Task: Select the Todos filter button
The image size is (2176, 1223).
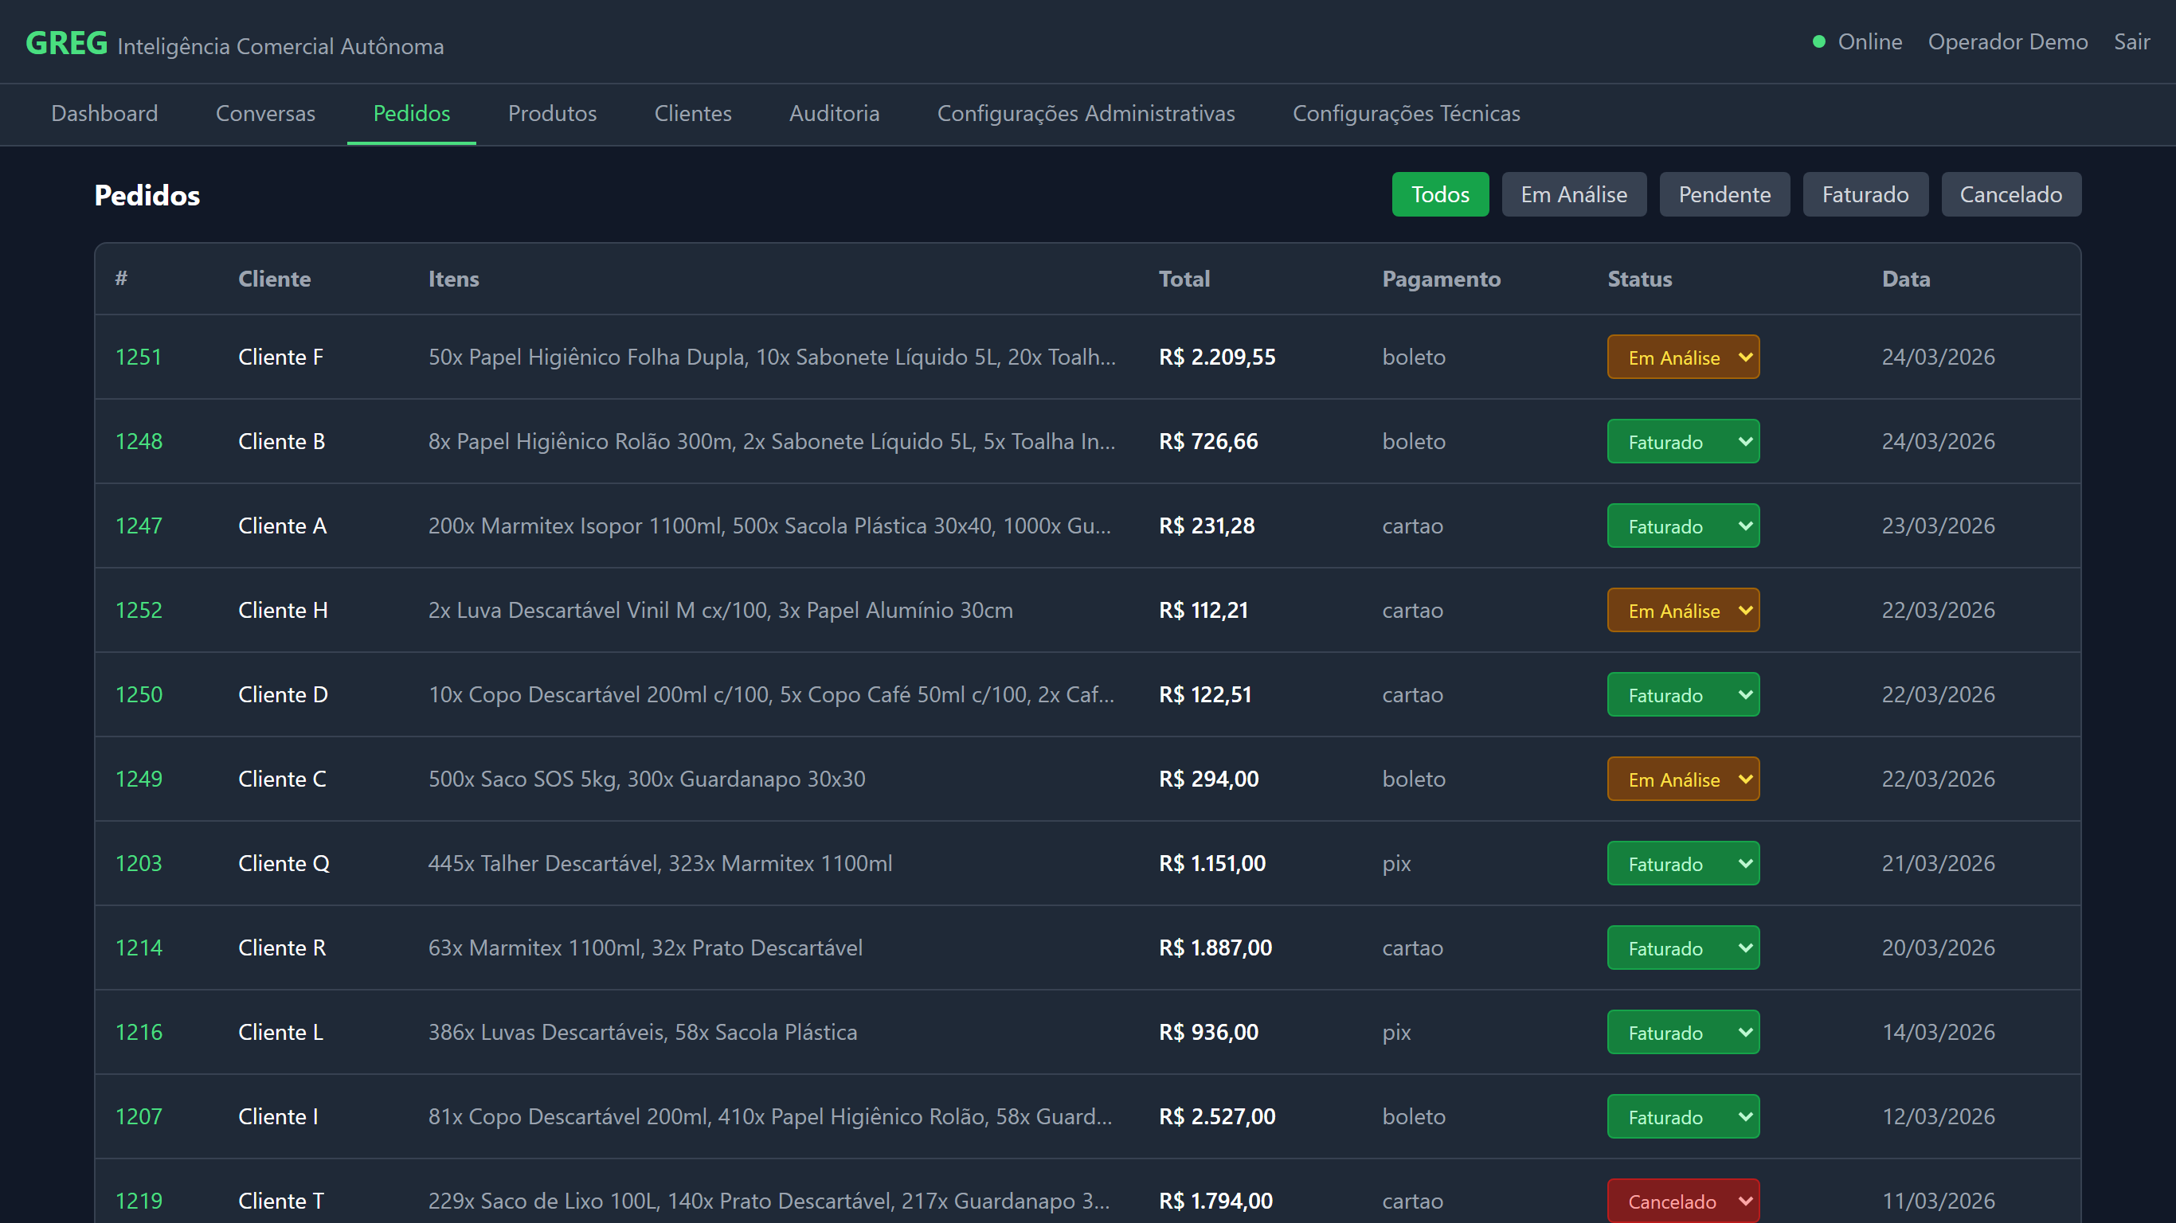Action: [x=1439, y=195]
